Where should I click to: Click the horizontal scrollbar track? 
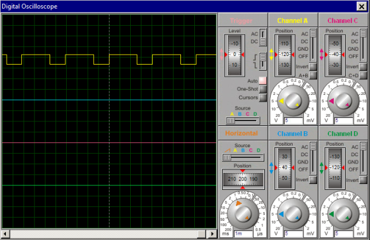(x=108, y=234)
